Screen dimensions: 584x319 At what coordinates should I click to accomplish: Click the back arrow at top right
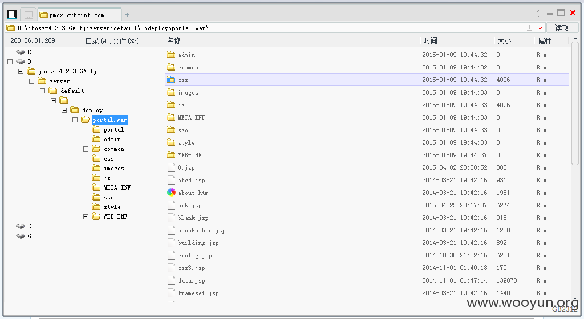coord(538,13)
